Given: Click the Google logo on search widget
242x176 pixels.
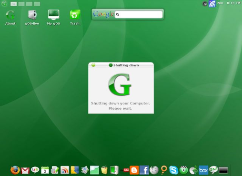Looking at the screenshot, I should pos(103,14).
